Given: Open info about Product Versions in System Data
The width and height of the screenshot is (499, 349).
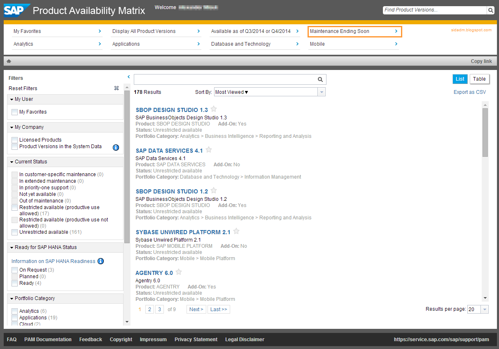Looking at the screenshot, I should pos(116,147).
